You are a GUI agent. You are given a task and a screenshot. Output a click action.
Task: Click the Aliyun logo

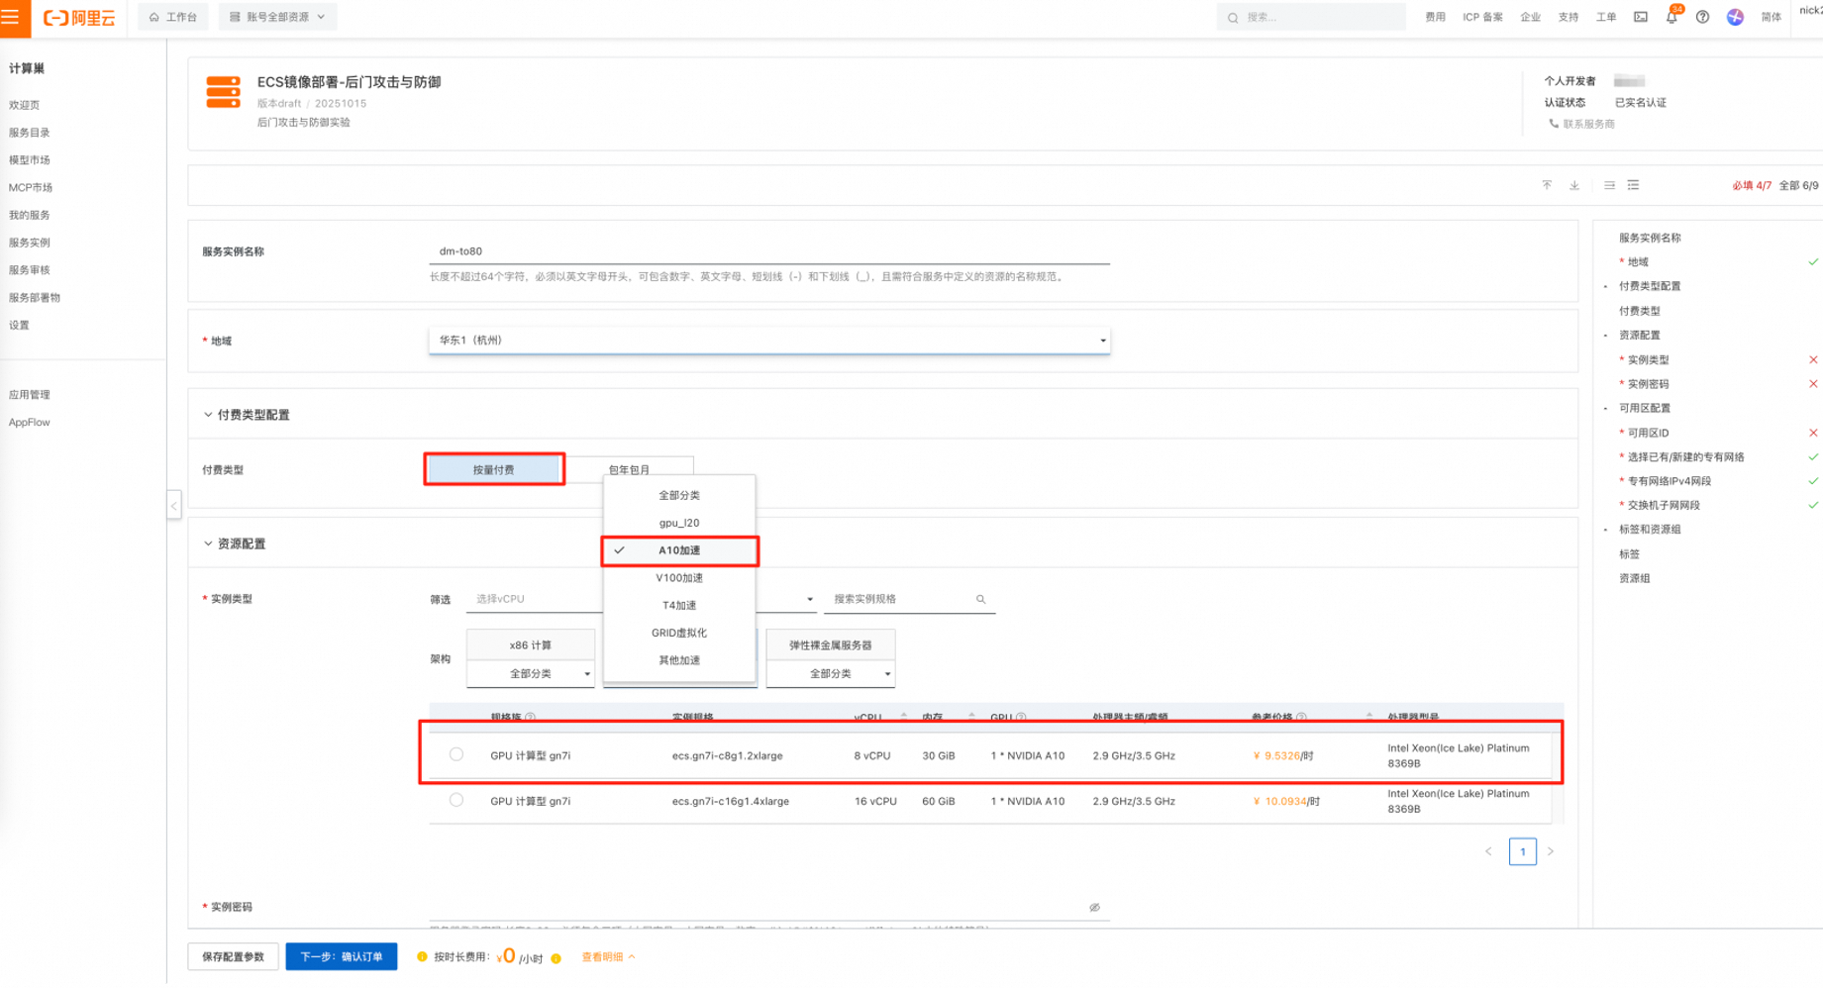[79, 18]
